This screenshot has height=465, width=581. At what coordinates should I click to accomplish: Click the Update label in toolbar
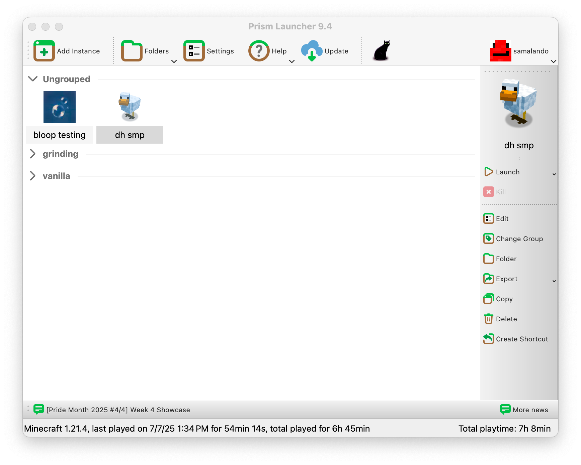(x=336, y=51)
